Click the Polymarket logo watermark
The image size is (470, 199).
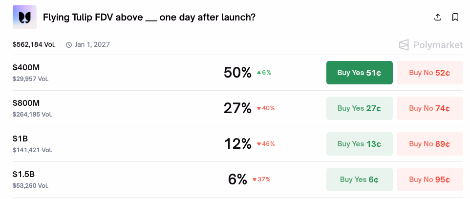tap(431, 45)
